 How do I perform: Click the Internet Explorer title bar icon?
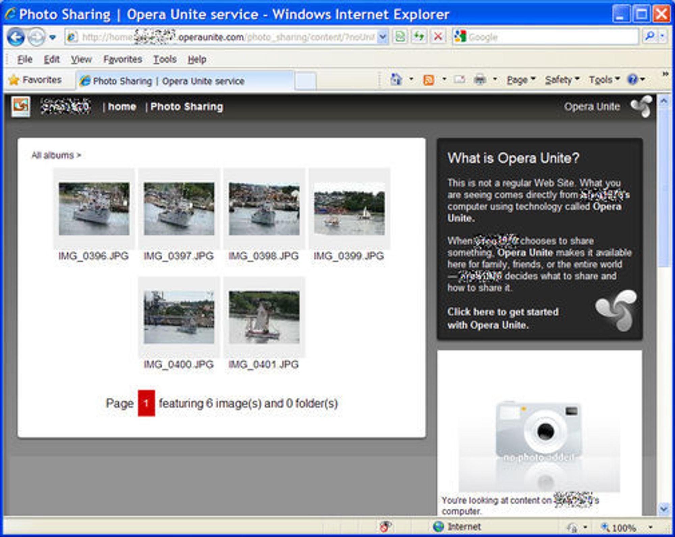tap(11, 14)
